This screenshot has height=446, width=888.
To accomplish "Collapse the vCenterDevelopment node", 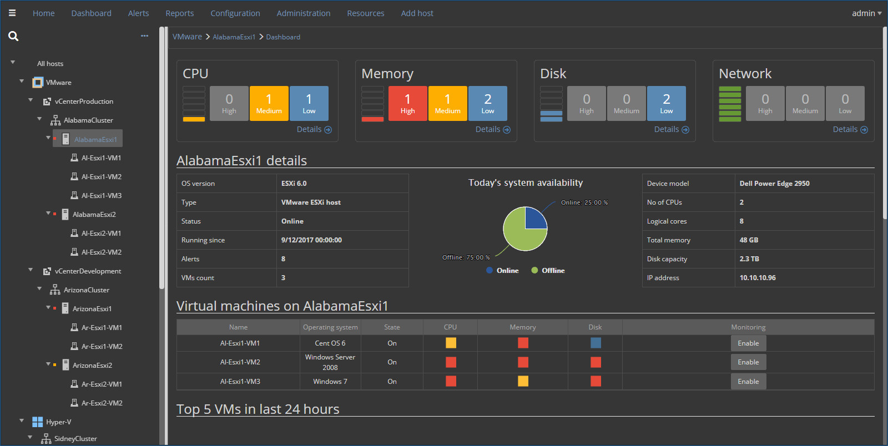I will coord(31,270).
